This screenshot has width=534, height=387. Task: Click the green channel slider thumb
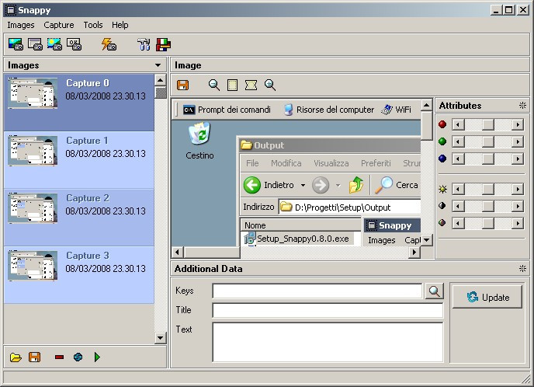(x=488, y=141)
